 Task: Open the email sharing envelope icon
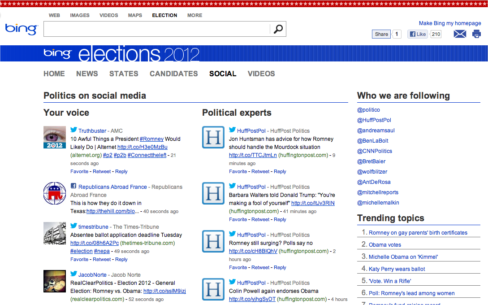coord(460,34)
